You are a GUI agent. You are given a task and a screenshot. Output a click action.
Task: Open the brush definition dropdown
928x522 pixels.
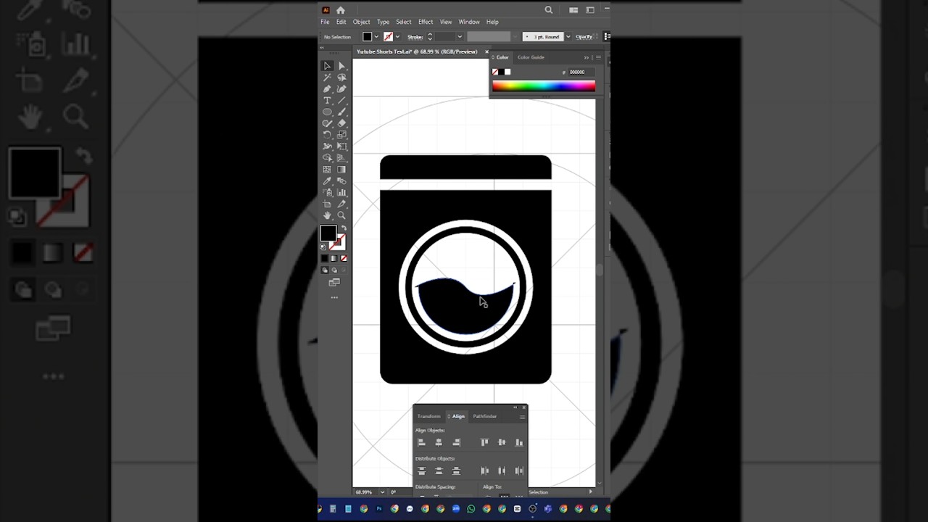pos(568,37)
